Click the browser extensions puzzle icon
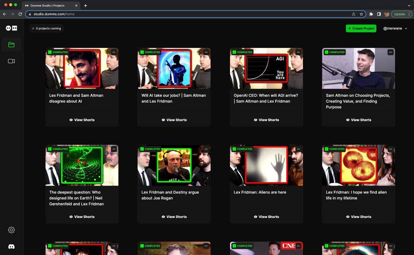Image resolution: width=414 pixels, height=255 pixels. (371, 14)
